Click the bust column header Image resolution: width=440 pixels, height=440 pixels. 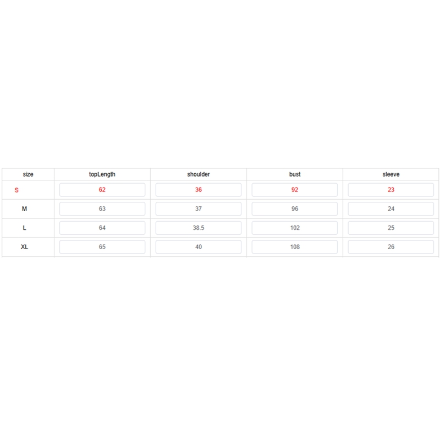tap(295, 174)
